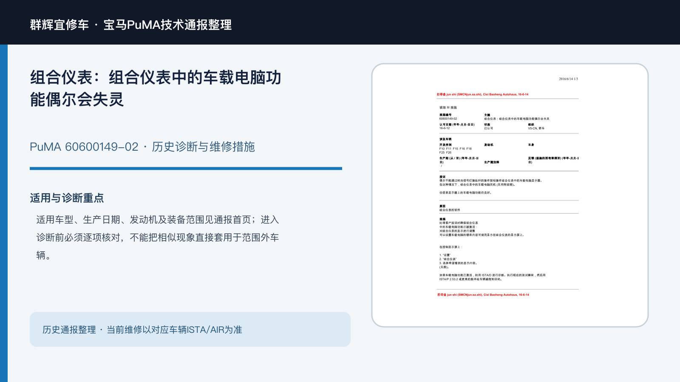Select the main heading 组合仪表中的车载电脑功能偶尔会失灵
The image size is (680, 382).
tap(156, 88)
